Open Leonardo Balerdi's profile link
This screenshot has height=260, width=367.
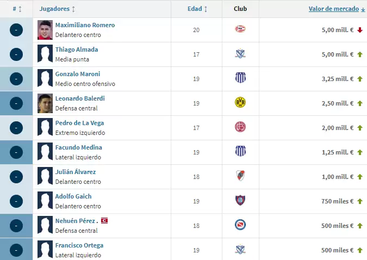[x=80, y=98]
